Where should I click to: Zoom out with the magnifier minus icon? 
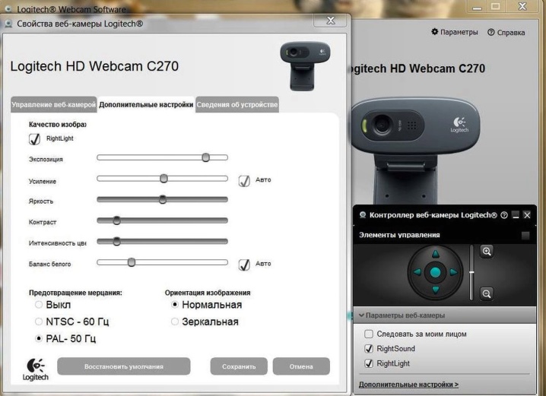point(487,293)
